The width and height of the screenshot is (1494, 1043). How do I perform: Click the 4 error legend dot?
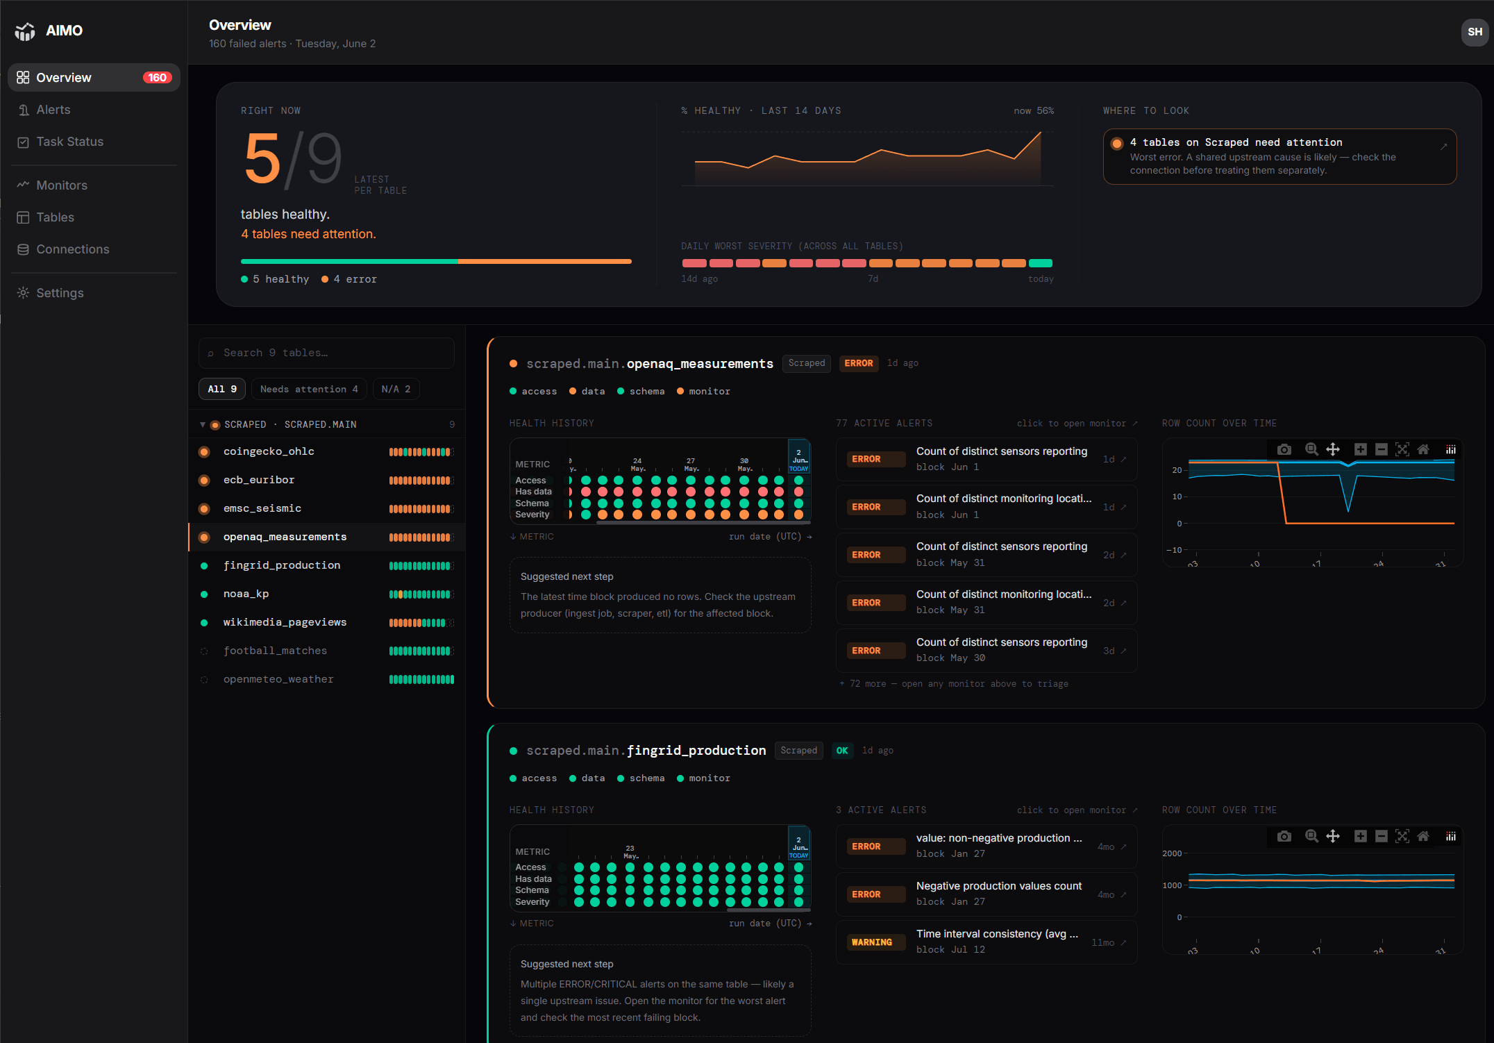point(325,279)
